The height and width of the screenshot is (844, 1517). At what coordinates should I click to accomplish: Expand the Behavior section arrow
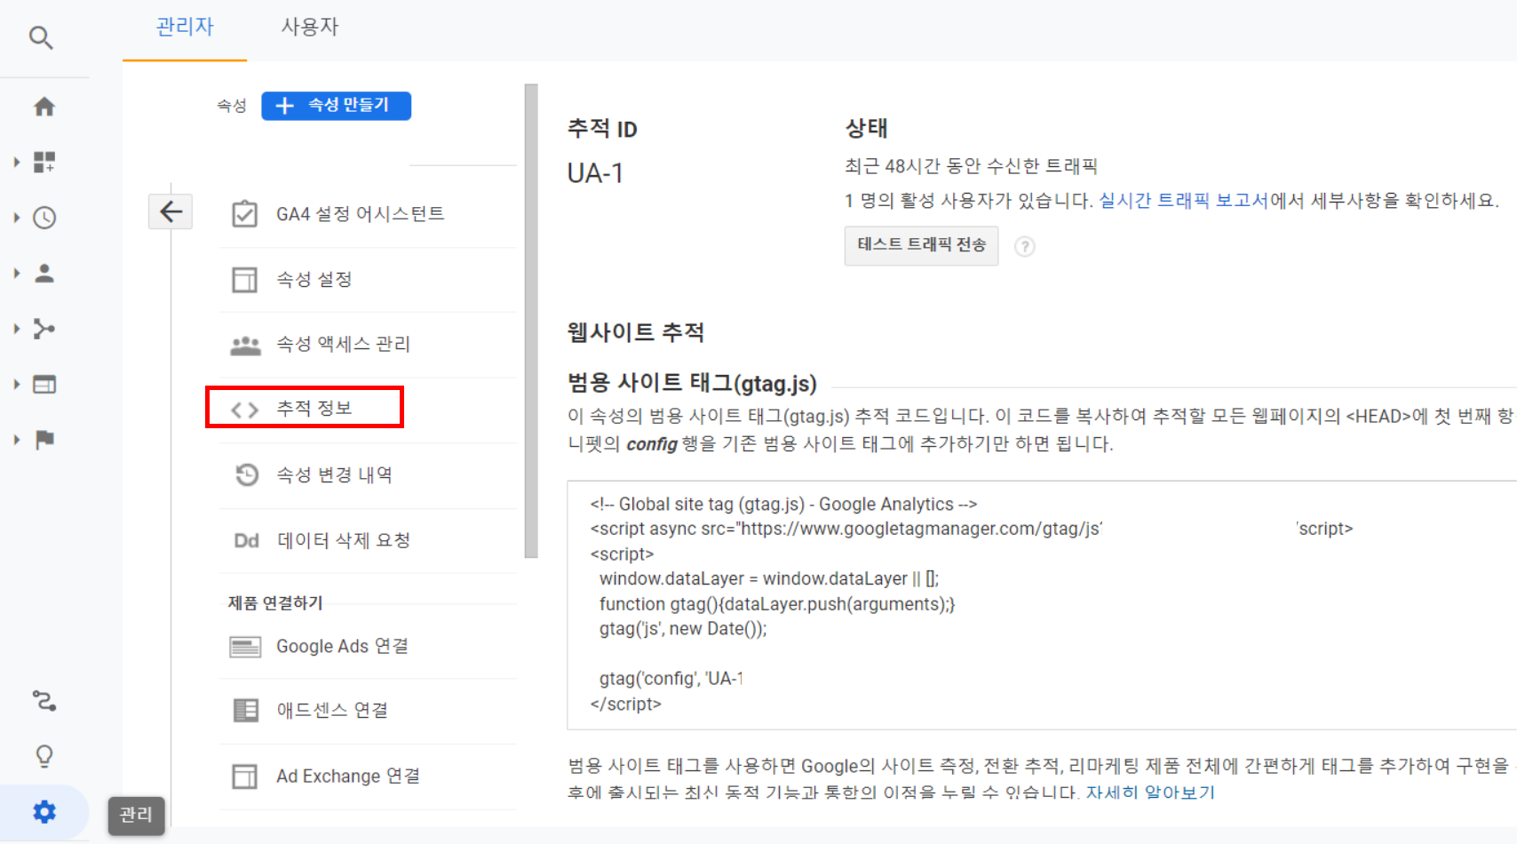(16, 384)
